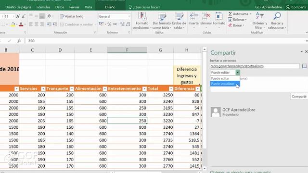Screen dimensions: 308x173
Task: Open the Borrar clear menu
Action: 236,25
